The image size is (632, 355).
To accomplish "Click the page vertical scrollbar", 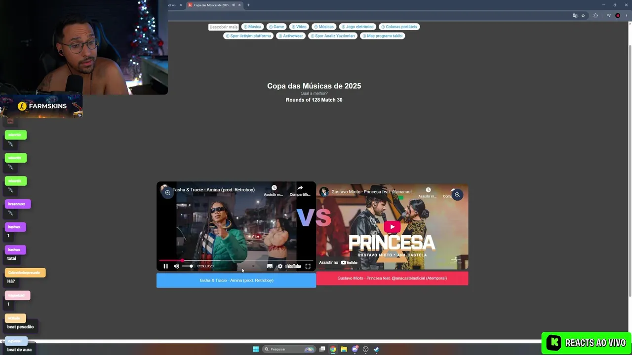I will (630, 170).
